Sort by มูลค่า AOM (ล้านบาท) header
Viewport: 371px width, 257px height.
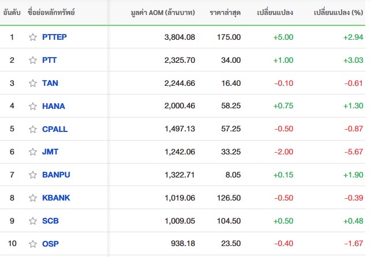click(163, 12)
